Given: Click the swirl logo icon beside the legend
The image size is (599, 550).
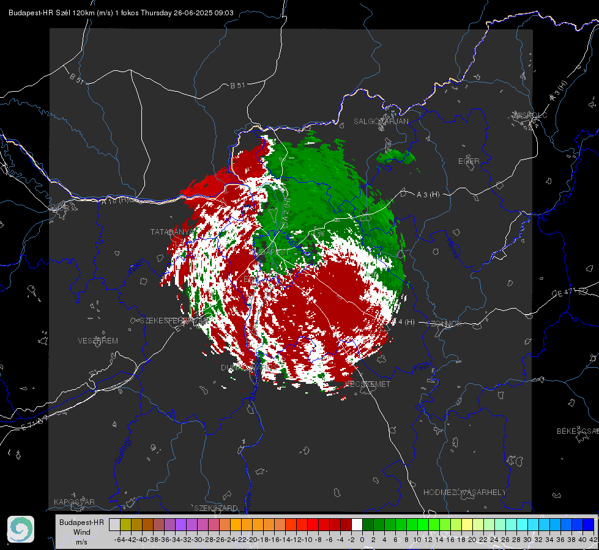Looking at the screenshot, I should pos(21,529).
